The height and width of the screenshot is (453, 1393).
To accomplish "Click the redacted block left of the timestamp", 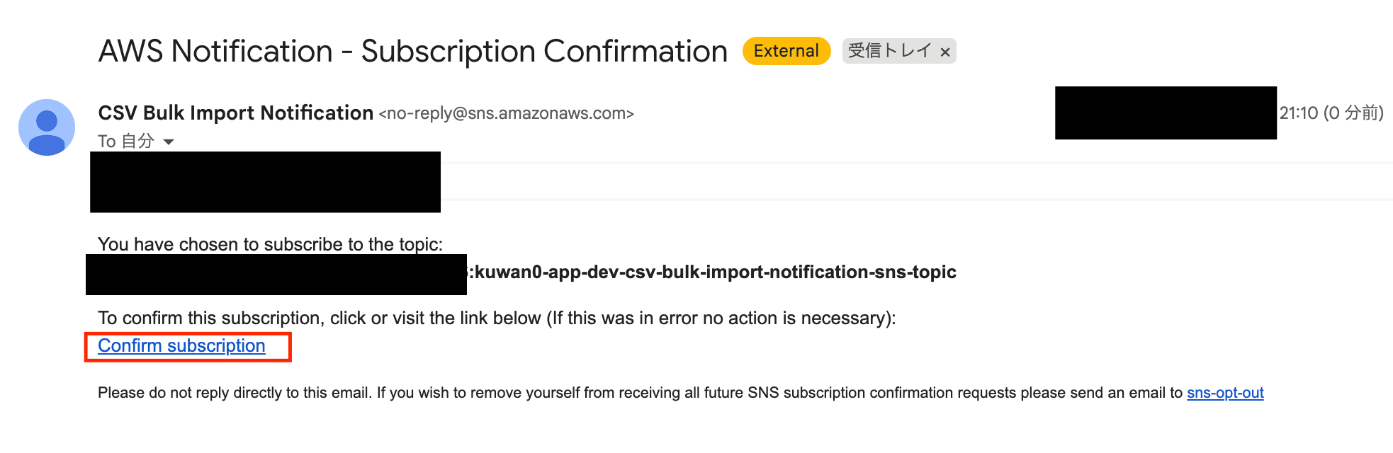I will pyautogui.click(x=1166, y=113).
